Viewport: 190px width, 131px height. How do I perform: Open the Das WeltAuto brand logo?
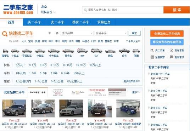[78, 93]
